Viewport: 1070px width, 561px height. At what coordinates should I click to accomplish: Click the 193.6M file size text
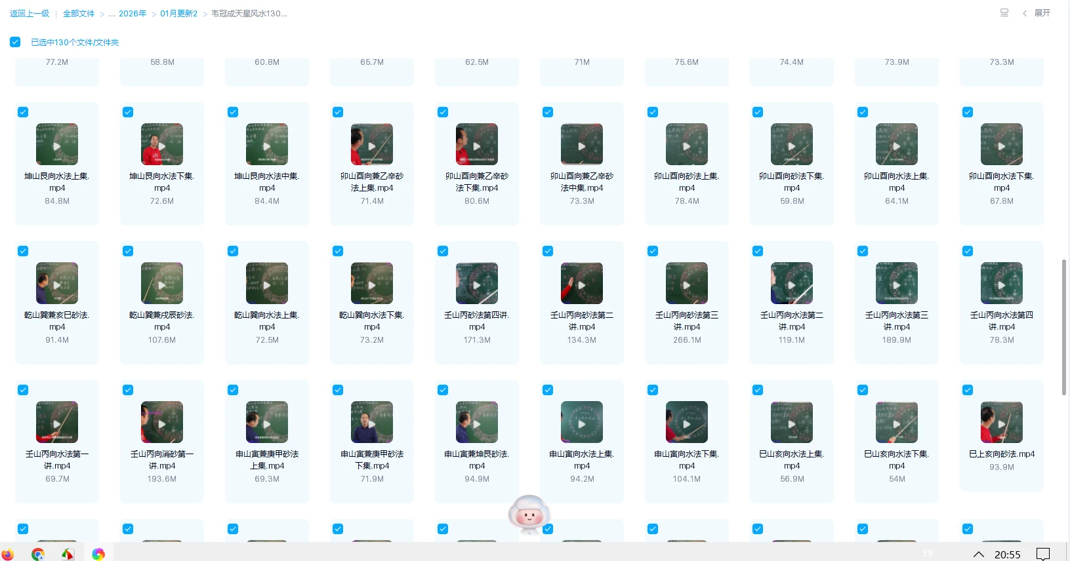(162, 479)
